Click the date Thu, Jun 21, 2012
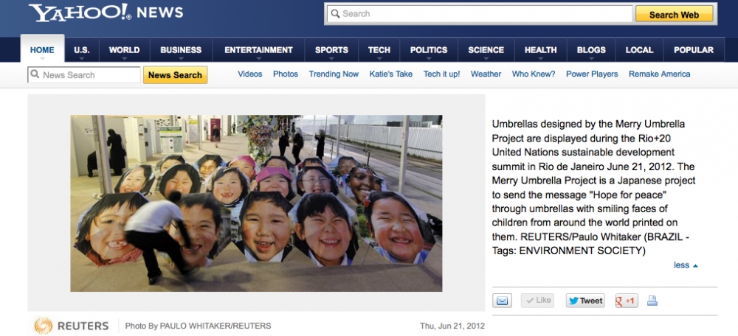 (x=452, y=326)
